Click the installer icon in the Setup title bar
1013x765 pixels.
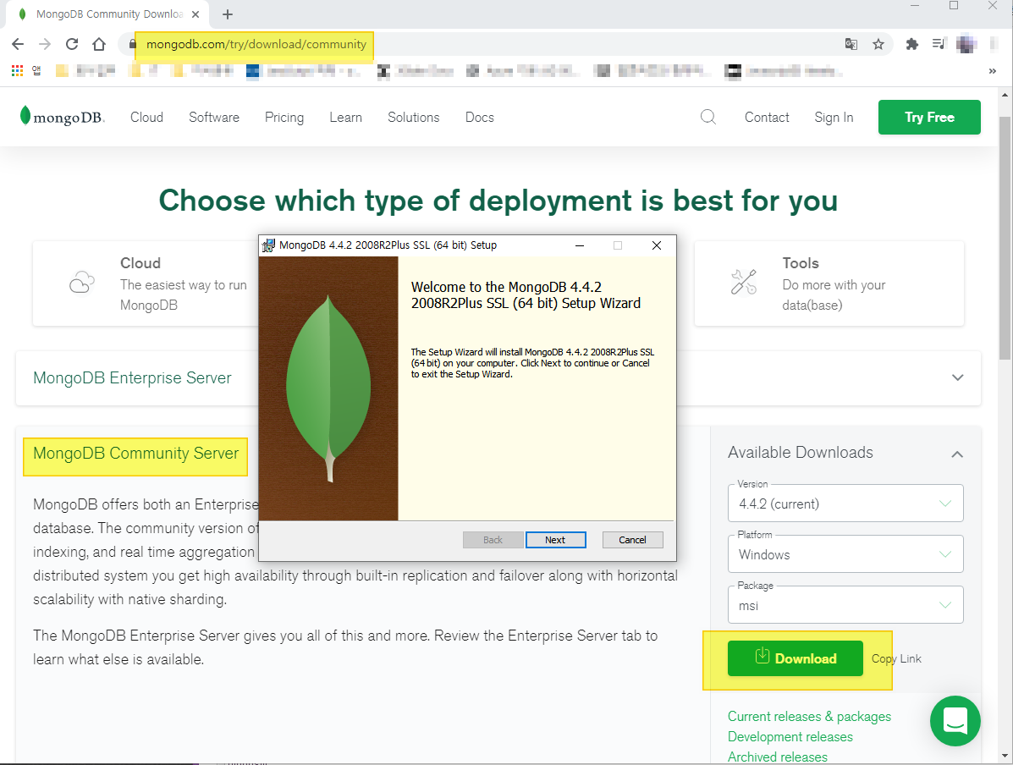point(268,245)
